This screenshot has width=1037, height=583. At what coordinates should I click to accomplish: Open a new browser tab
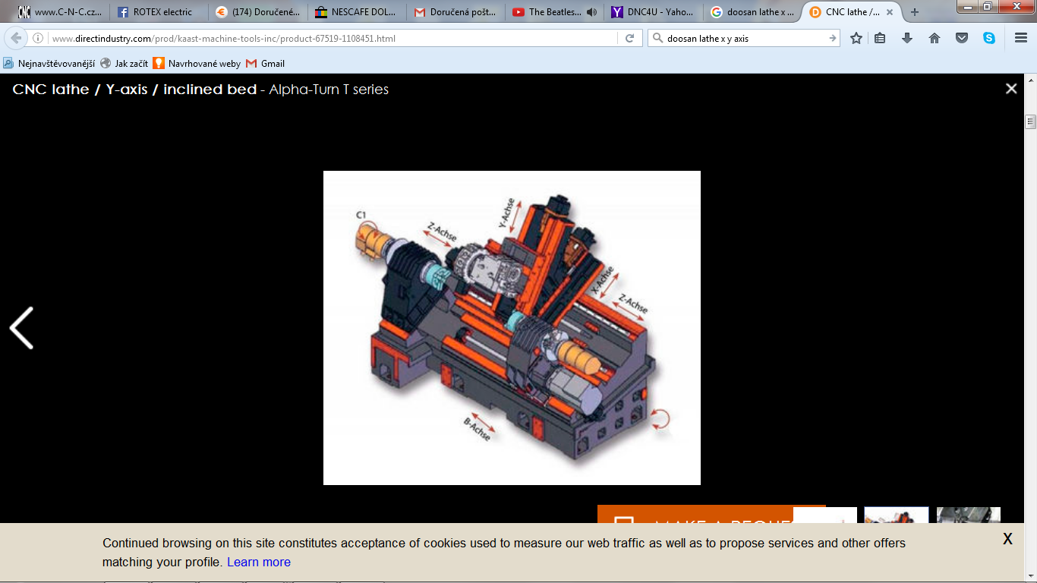(x=915, y=12)
